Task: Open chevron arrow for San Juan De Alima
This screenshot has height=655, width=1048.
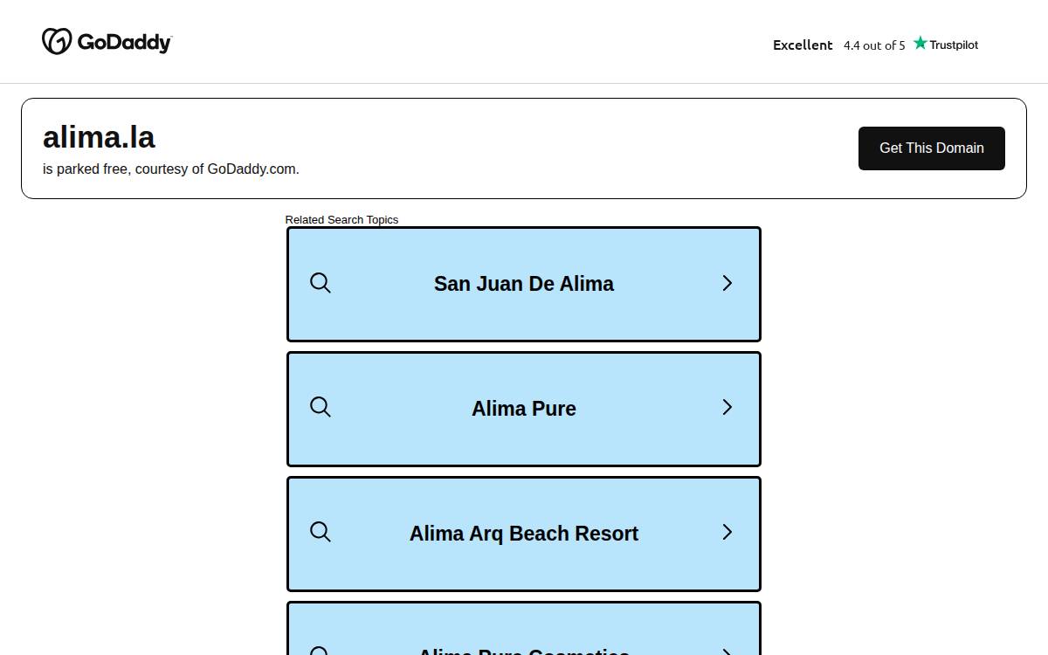Action: [x=727, y=283]
